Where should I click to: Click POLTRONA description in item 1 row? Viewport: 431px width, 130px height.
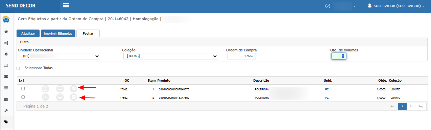(x=262, y=89)
